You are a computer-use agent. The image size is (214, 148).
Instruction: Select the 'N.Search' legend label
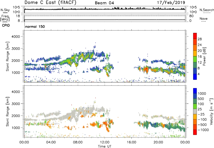[207, 10]
